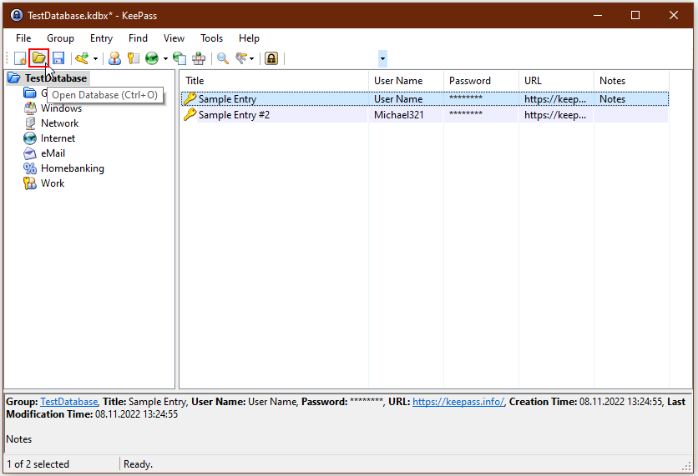The image size is (698, 476).
Task: Select the Network group
Action: 59,123
